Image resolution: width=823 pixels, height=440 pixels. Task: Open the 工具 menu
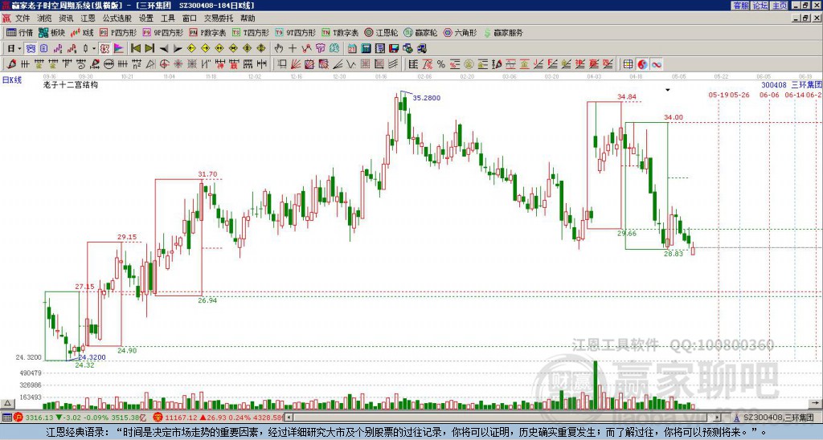pos(168,18)
